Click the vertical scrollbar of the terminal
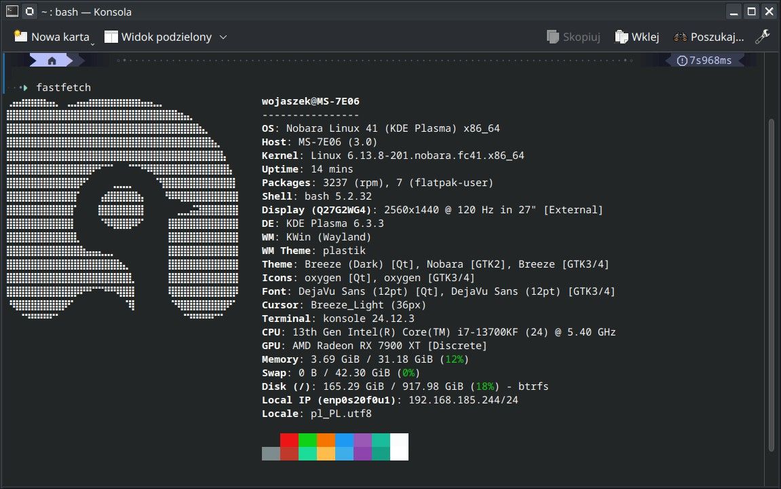Screen dimensions: 781x489 pos(772,284)
